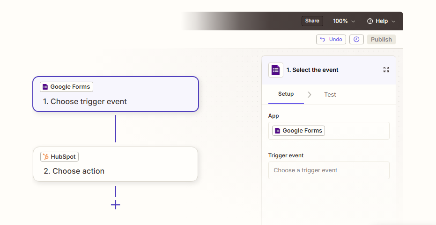The height and width of the screenshot is (225, 436).
Task: Expand the panel with fullscreen icon
Action: coord(386,70)
